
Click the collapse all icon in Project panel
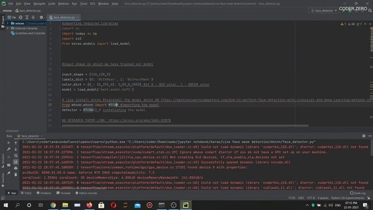pyautogui.click(x=33, y=17)
